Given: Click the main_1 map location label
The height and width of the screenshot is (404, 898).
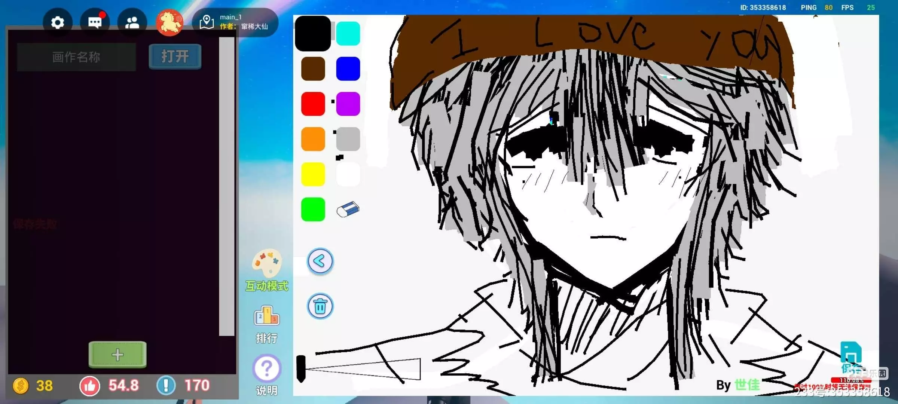Looking at the screenshot, I should pyautogui.click(x=235, y=22).
